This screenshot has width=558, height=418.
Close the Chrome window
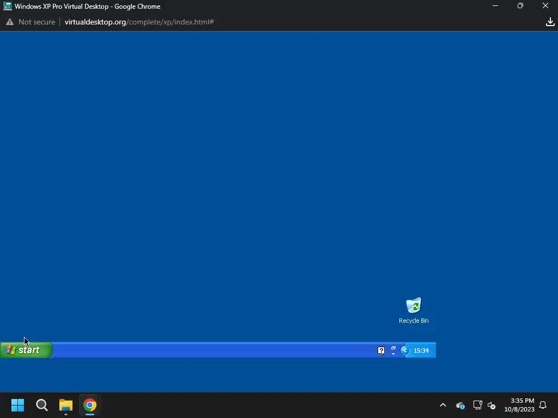(x=545, y=6)
